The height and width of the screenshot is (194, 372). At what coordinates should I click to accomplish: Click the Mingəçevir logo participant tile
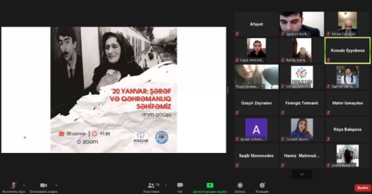tap(302, 77)
